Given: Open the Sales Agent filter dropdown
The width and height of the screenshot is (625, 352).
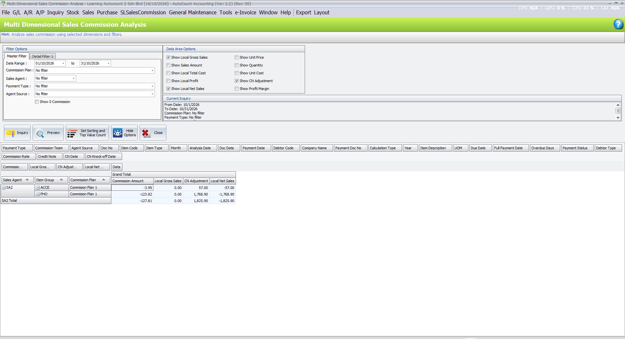Looking at the screenshot, I should 74,78.
